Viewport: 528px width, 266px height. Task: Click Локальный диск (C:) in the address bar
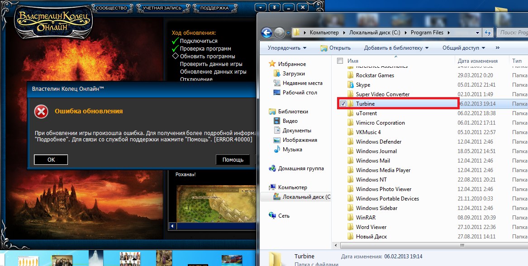pos(375,33)
